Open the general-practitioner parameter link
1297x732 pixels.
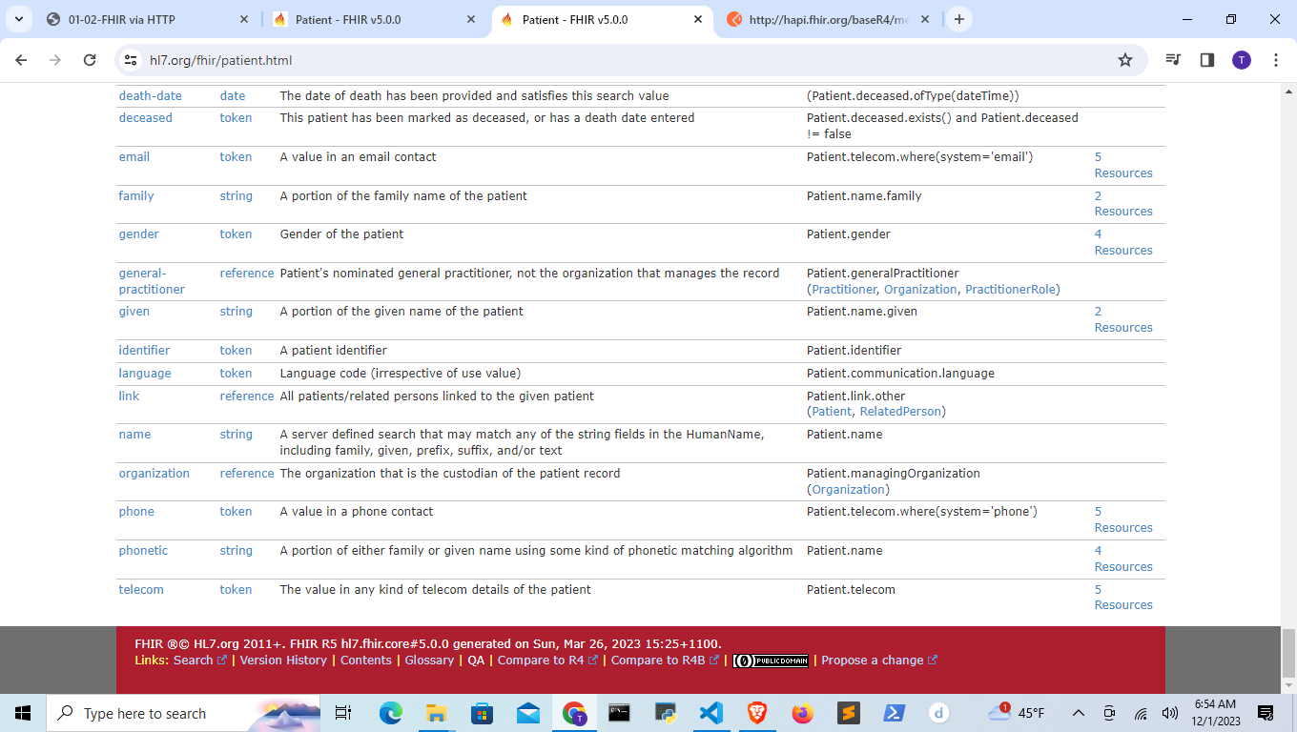click(152, 281)
